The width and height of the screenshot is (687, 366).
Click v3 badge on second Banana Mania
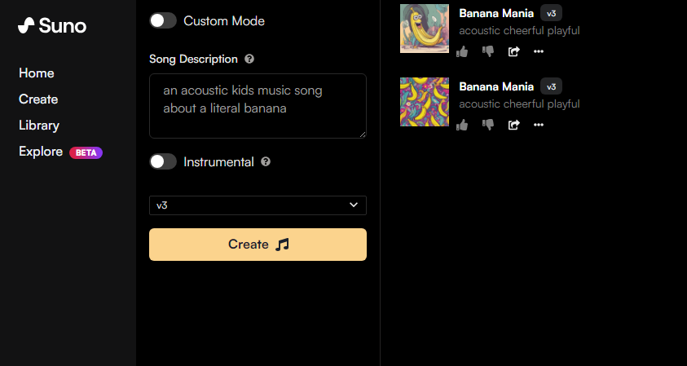tap(551, 86)
